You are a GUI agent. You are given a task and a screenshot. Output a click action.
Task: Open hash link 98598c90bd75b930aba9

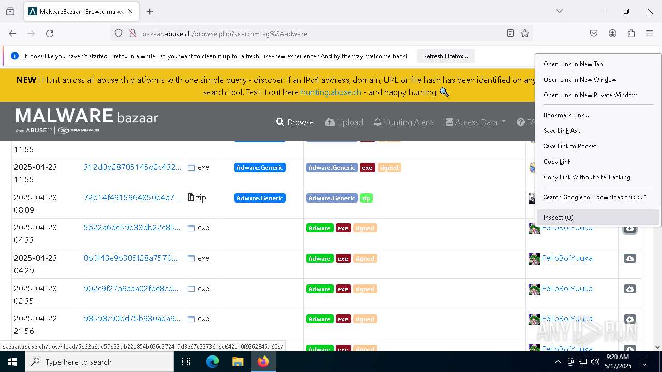(132, 319)
